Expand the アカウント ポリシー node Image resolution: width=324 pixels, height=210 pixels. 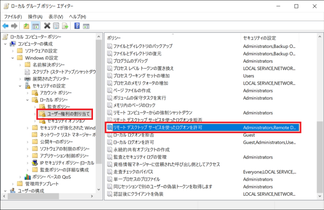coord(28,93)
